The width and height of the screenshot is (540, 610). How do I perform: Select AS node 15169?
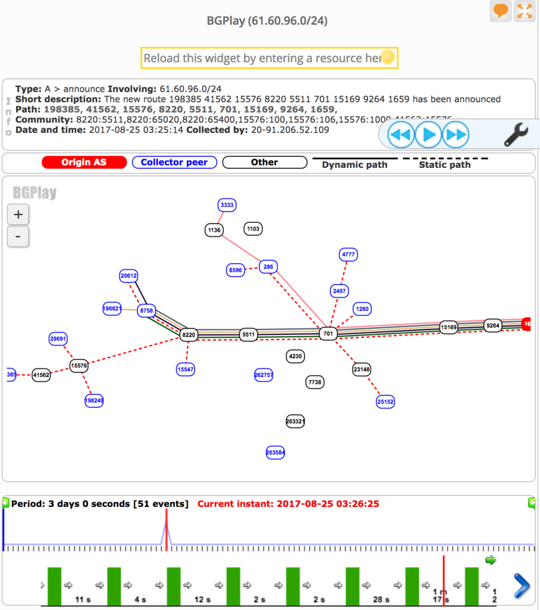point(449,327)
